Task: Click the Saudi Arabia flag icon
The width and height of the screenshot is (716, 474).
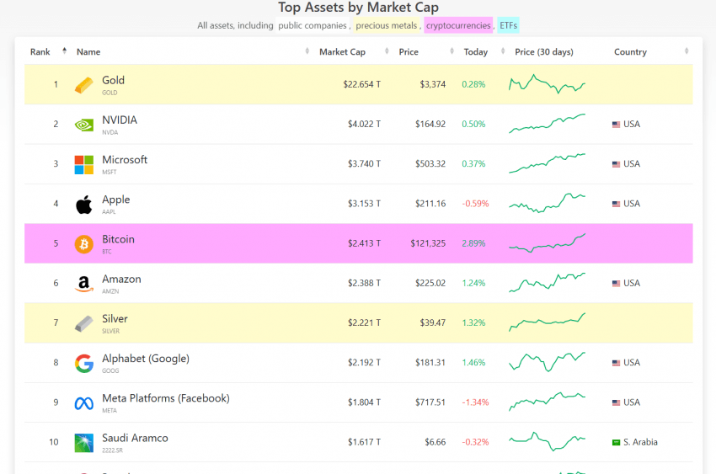Action: [x=616, y=442]
